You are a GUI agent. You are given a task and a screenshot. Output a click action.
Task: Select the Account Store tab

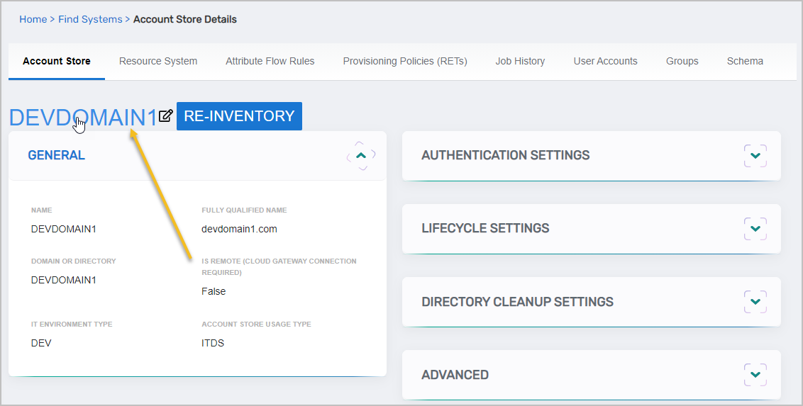pos(57,61)
